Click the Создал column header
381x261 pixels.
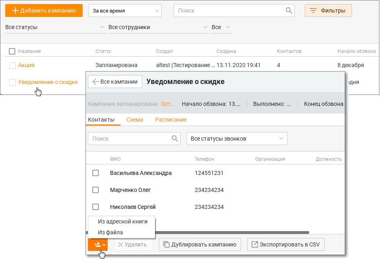click(164, 51)
